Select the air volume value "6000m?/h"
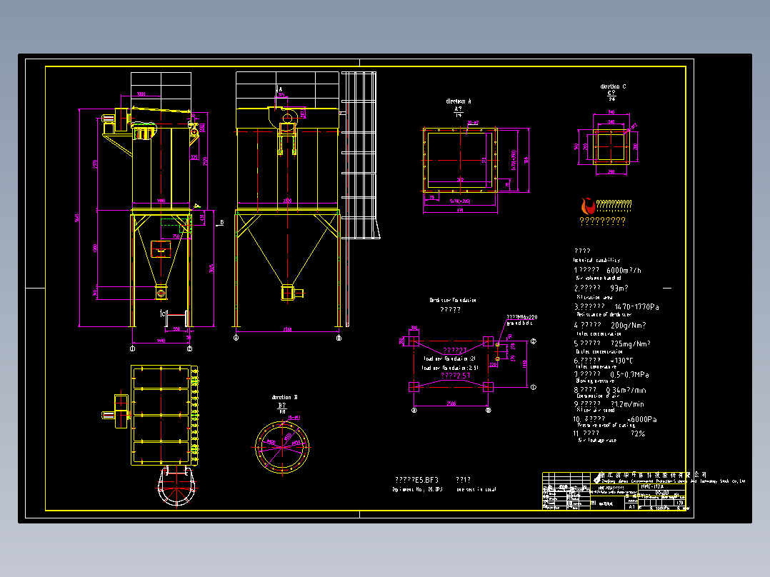 pyautogui.click(x=624, y=271)
